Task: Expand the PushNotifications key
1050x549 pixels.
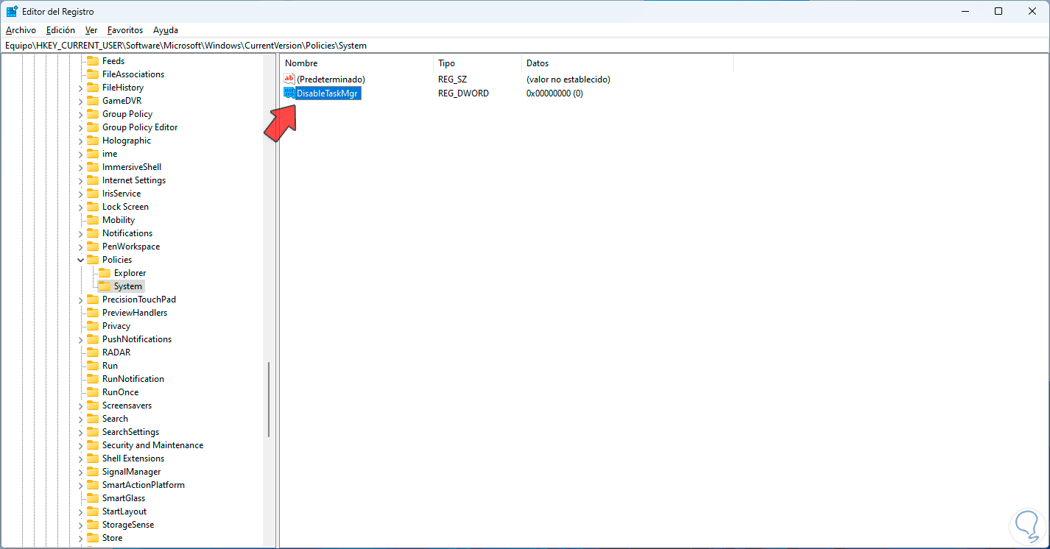Action: 80,339
